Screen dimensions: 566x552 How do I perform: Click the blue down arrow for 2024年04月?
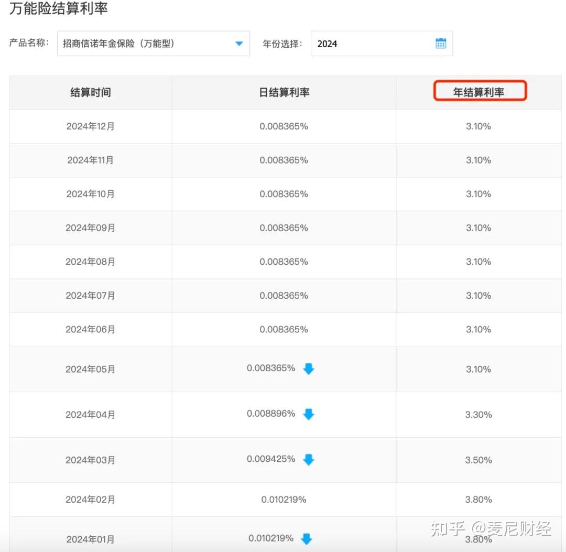click(x=309, y=414)
